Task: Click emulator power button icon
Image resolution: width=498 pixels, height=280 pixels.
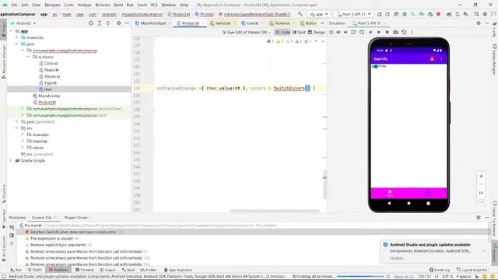Action: tap(331, 33)
